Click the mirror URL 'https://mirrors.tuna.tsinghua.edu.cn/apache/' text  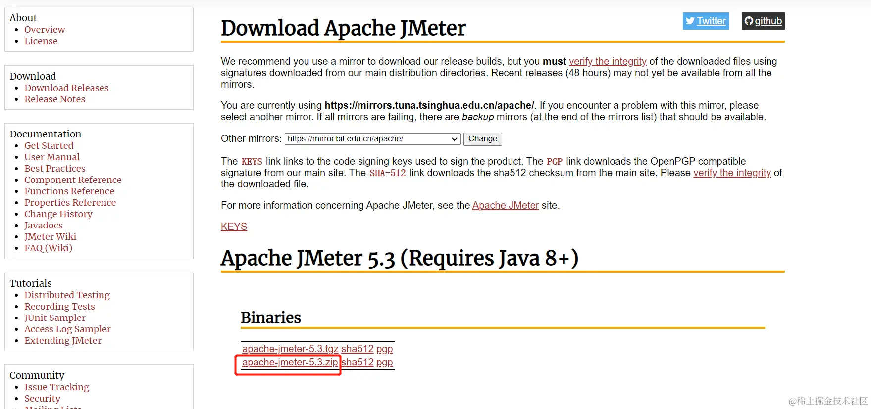pos(429,105)
